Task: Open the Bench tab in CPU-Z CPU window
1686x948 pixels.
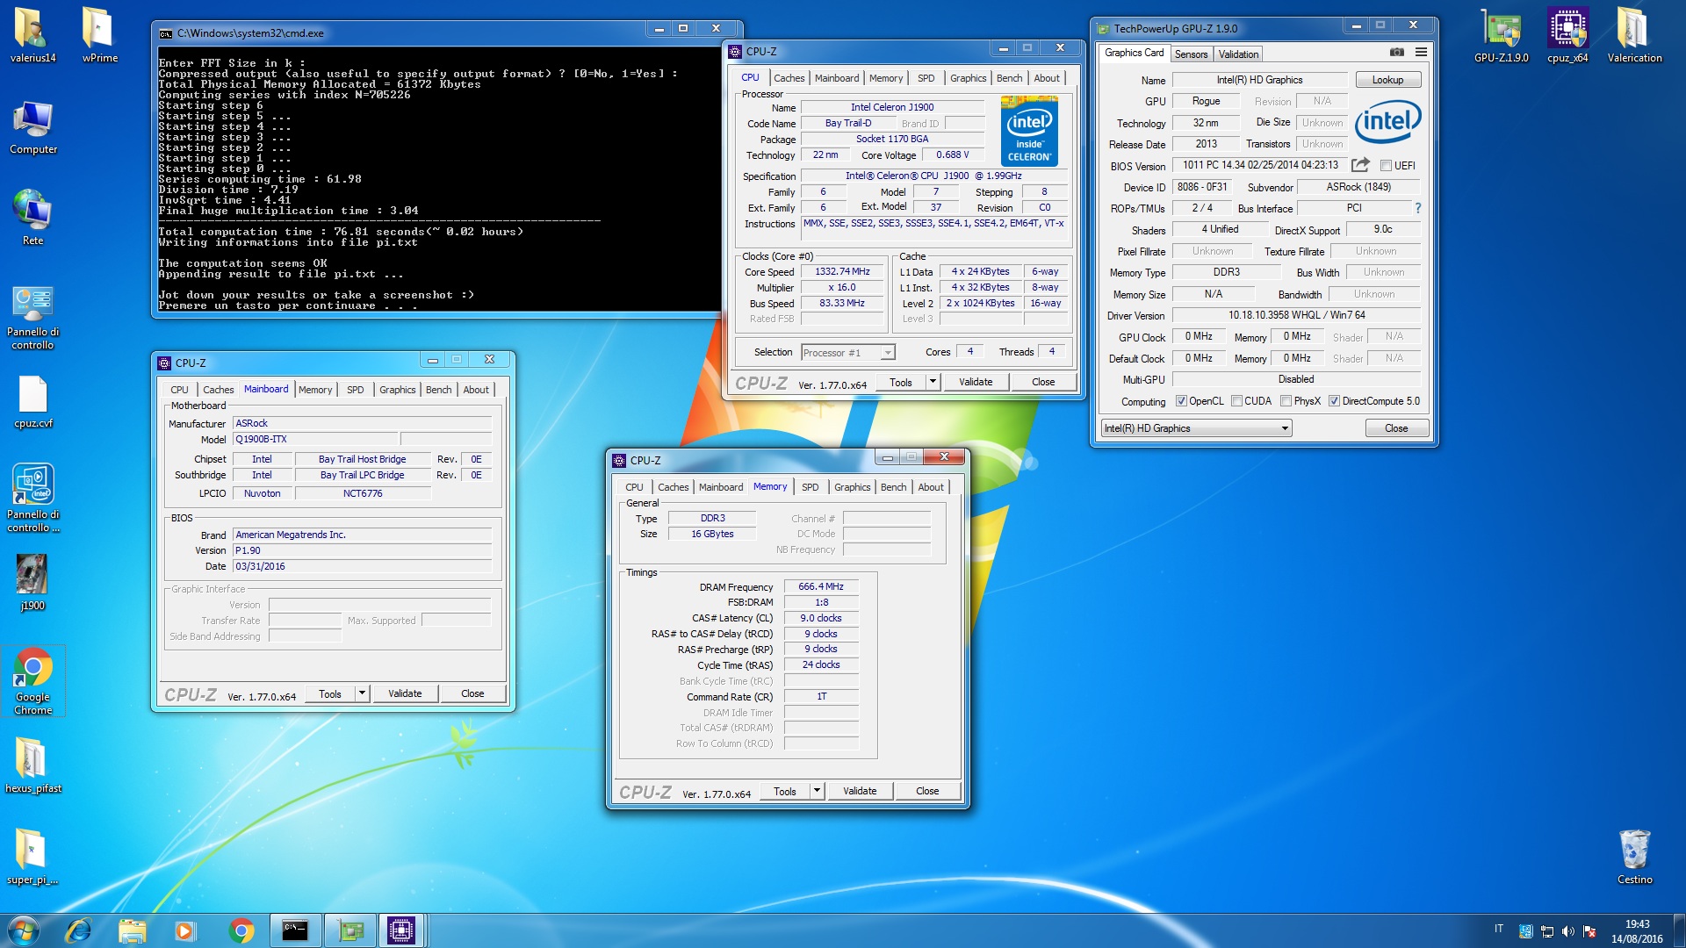Action: [x=1009, y=78]
